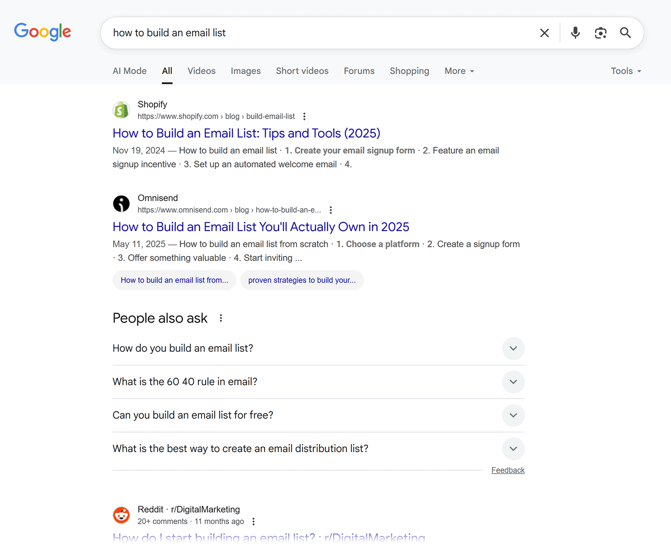Screen dimensions: 671x549
Task: Click the search magnifier icon
Action: point(625,33)
